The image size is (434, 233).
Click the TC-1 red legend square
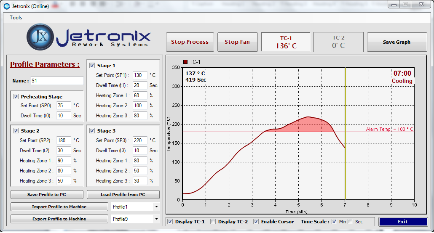coord(185,62)
